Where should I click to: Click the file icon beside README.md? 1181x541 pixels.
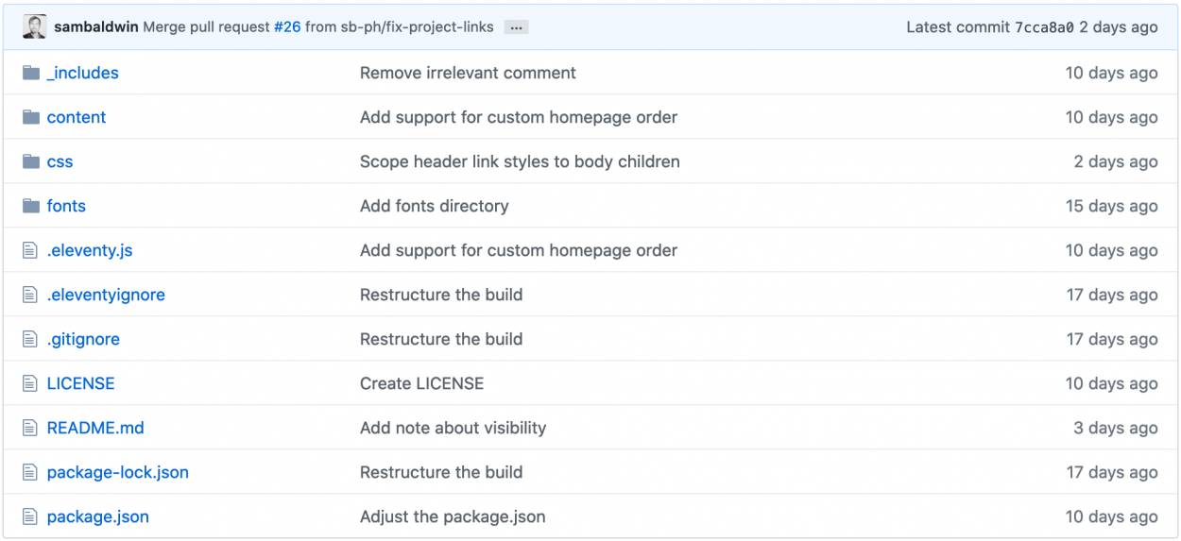click(30, 428)
